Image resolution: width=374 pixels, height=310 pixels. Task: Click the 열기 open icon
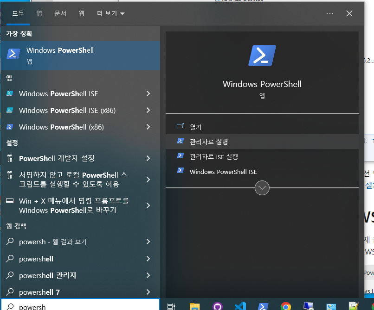pyautogui.click(x=180, y=126)
